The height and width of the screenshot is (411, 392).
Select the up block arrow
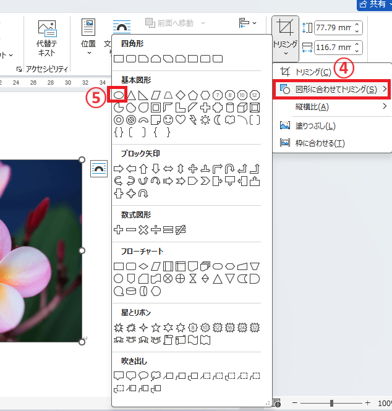[x=143, y=169]
